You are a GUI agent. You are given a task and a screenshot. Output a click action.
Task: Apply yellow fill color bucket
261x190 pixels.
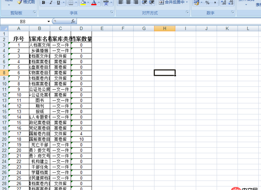click(x=83, y=3)
